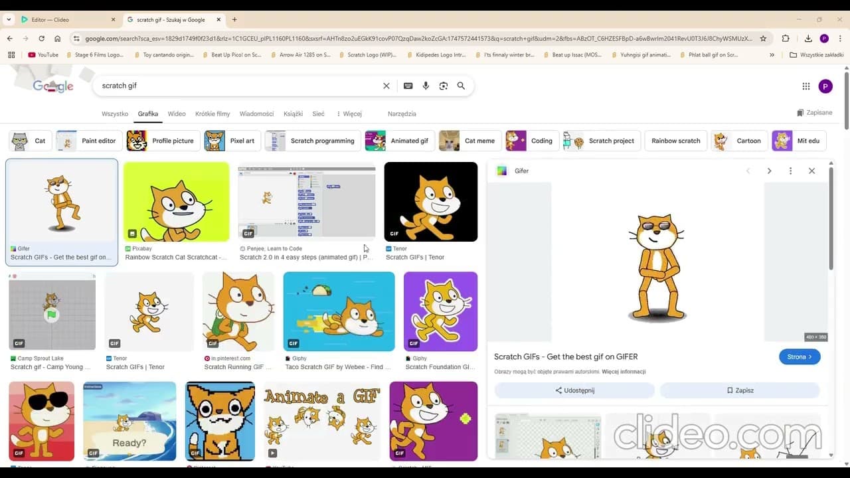Click the preview panel vertical scrollbar

pyautogui.click(x=831, y=219)
